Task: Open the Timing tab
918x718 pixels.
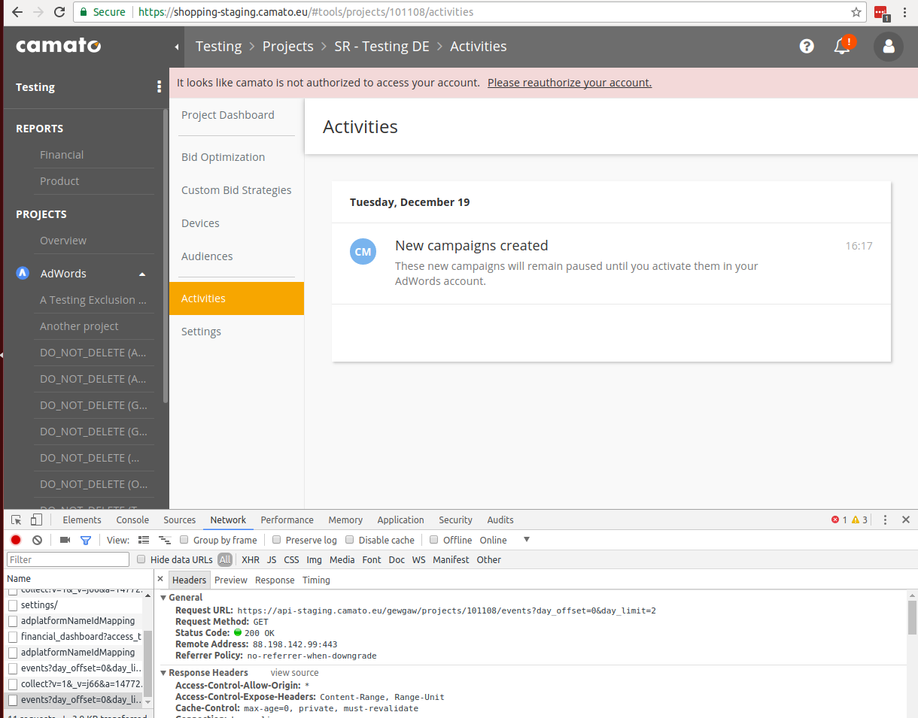Action: pos(316,580)
